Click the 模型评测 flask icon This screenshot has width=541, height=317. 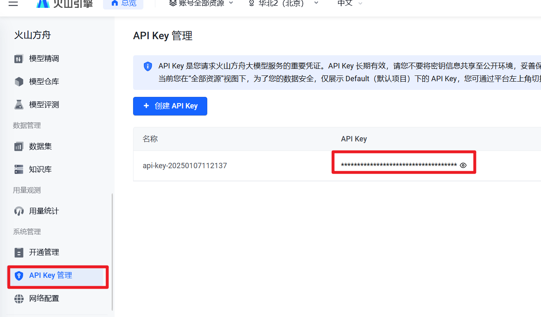(19, 105)
